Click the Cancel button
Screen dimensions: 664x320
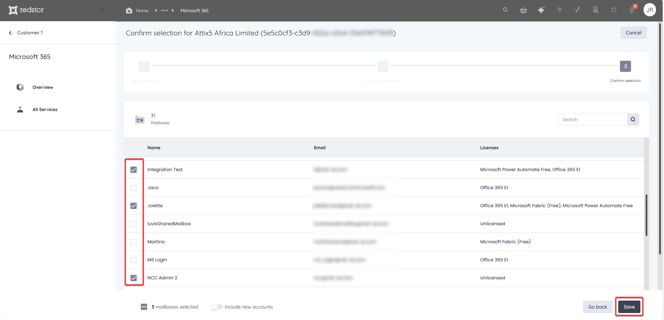click(633, 33)
